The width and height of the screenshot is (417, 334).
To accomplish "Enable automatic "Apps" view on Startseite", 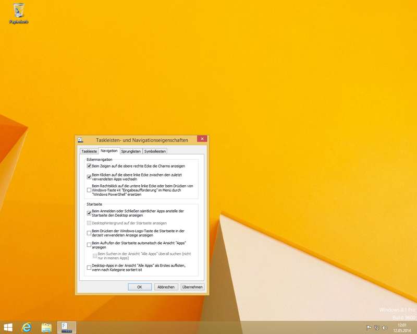I will [89, 244].
